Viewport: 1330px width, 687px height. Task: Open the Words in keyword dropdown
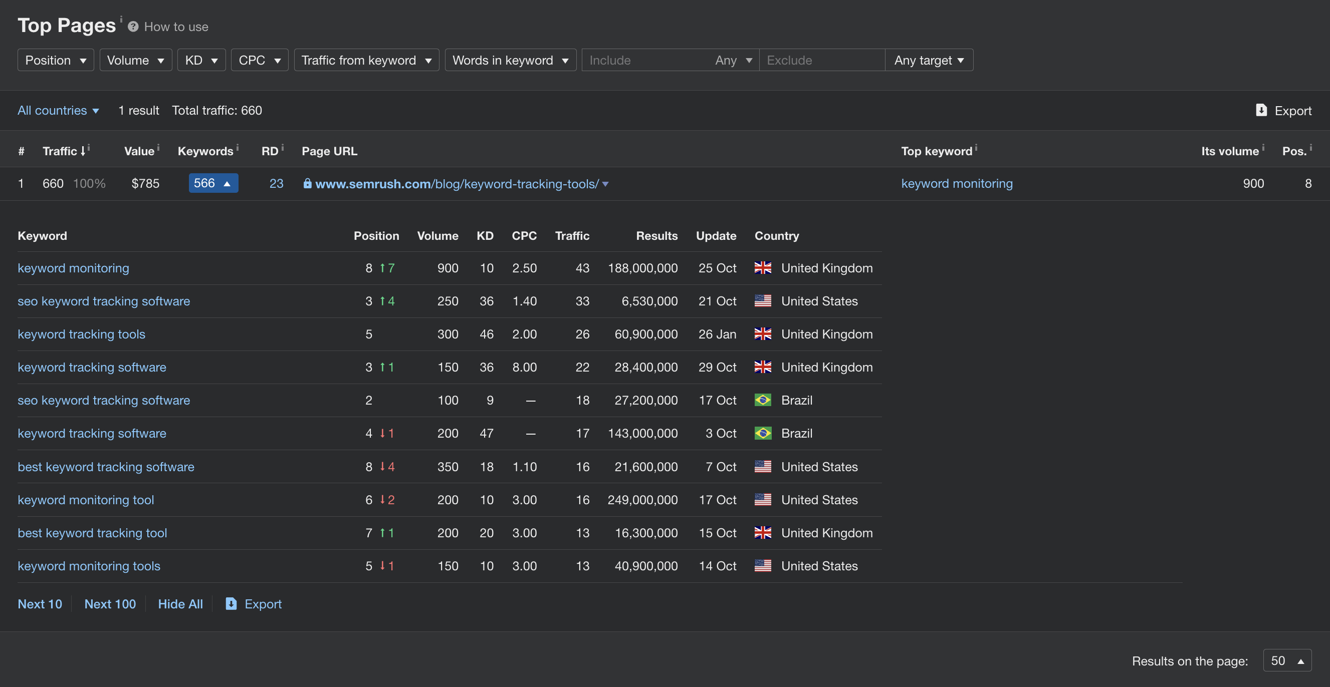tap(511, 60)
